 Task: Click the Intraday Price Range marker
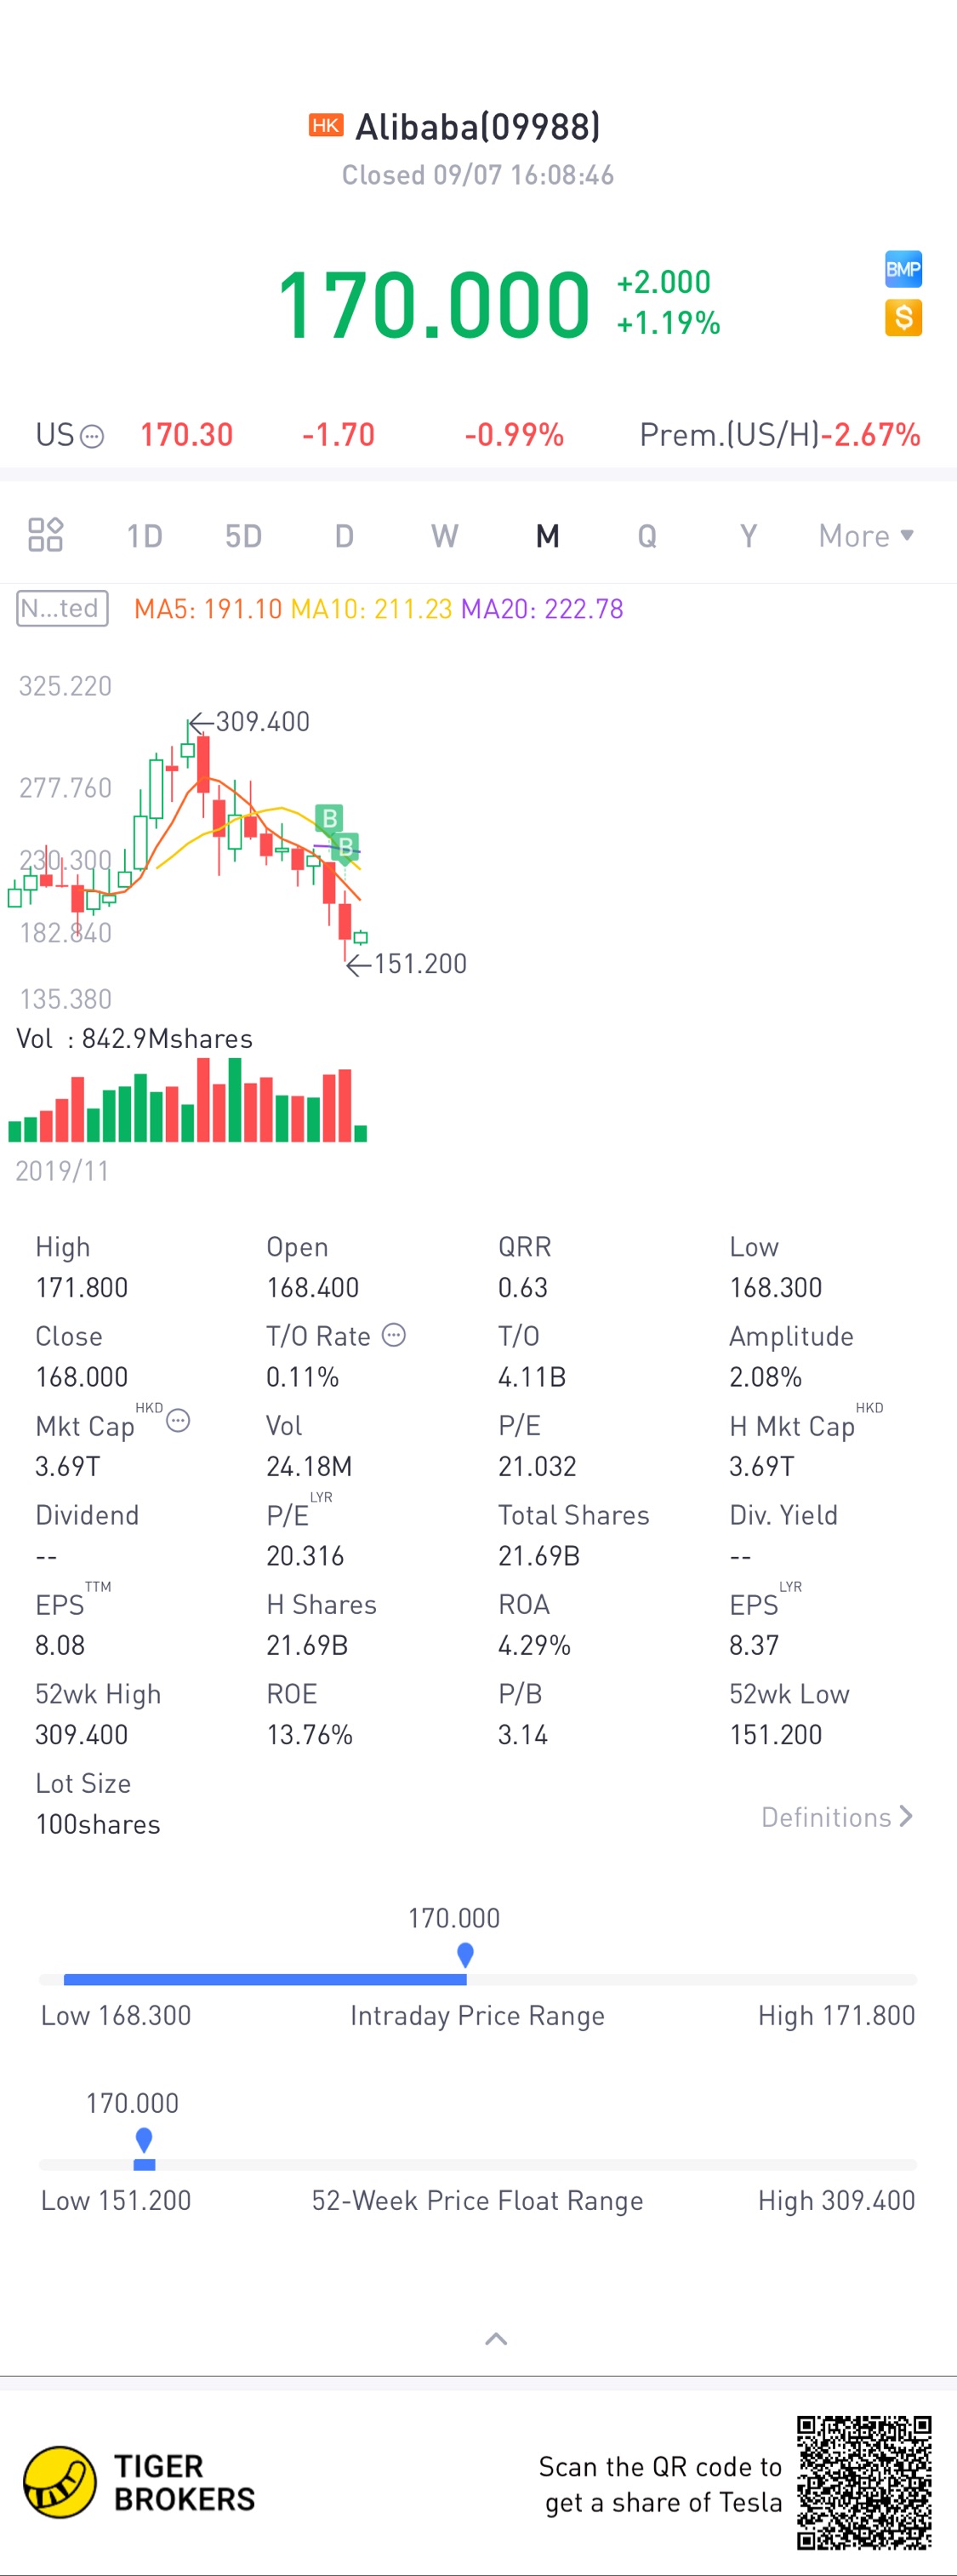[465, 1954]
